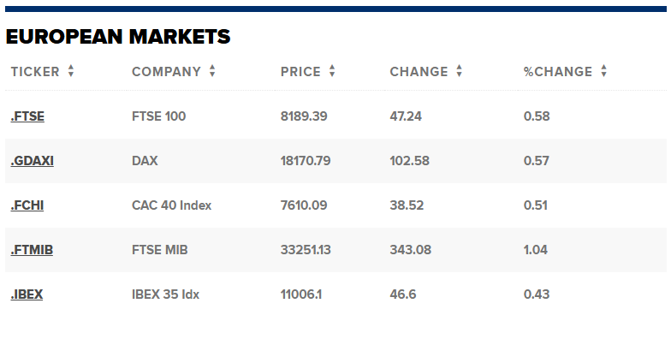Sort table by CHANGE header label
Viewport: 671px width, 339px height.
click(x=419, y=72)
